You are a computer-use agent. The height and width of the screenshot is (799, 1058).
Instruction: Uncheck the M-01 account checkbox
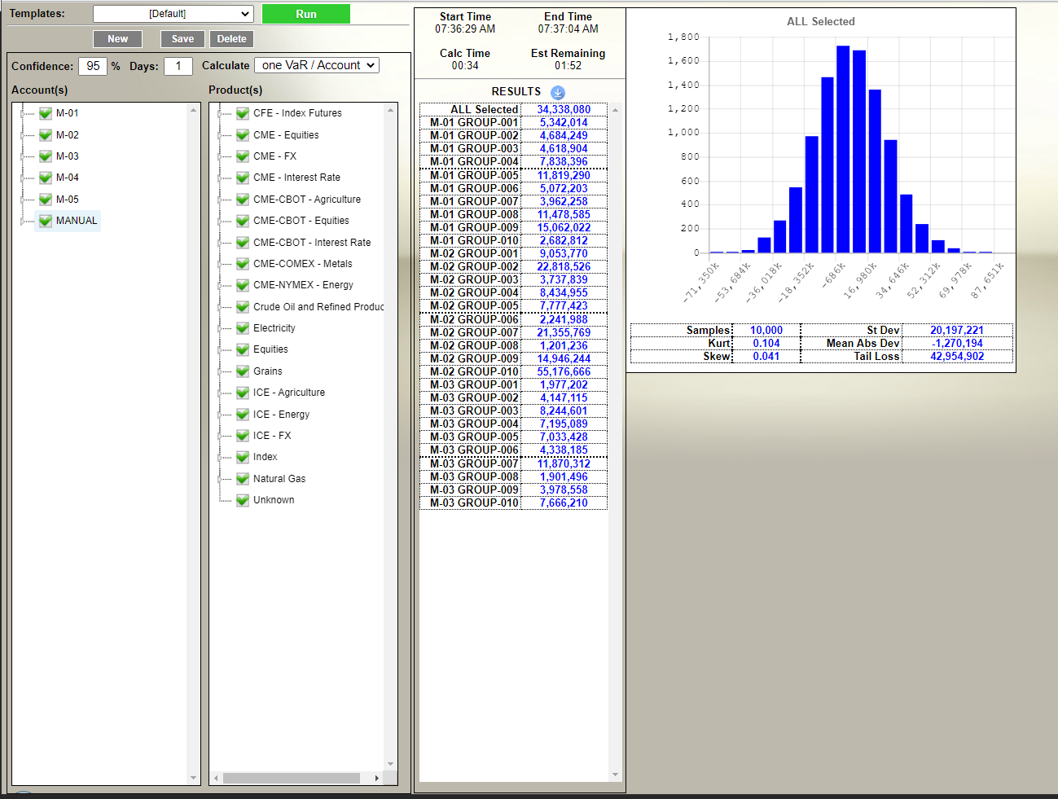(x=46, y=113)
